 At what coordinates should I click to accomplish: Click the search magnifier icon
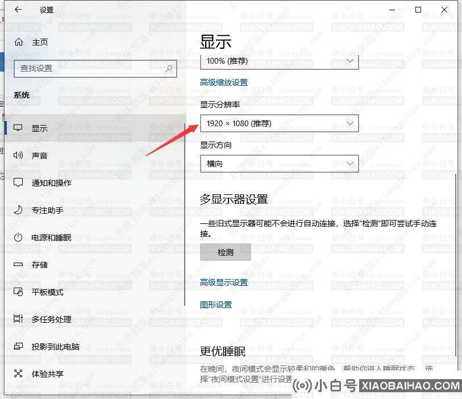point(169,69)
